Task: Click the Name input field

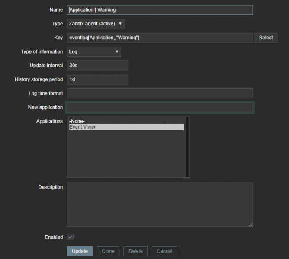Action: (x=160, y=9)
